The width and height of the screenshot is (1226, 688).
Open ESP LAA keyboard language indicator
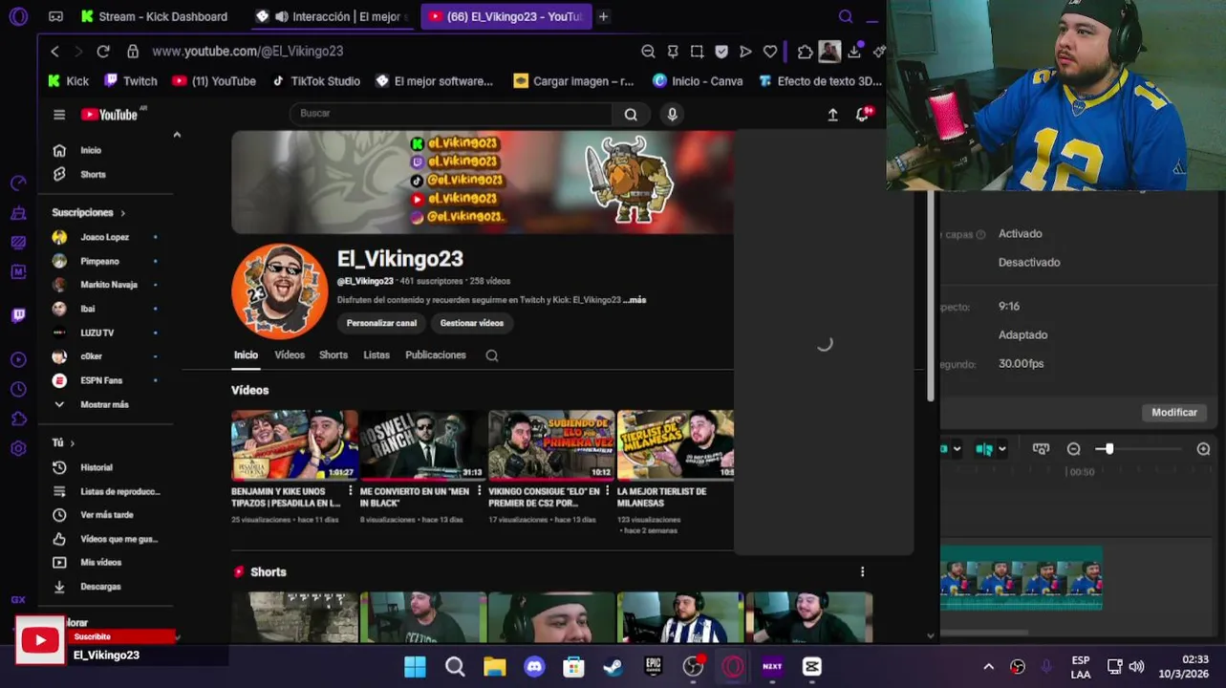[x=1081, y=667]
